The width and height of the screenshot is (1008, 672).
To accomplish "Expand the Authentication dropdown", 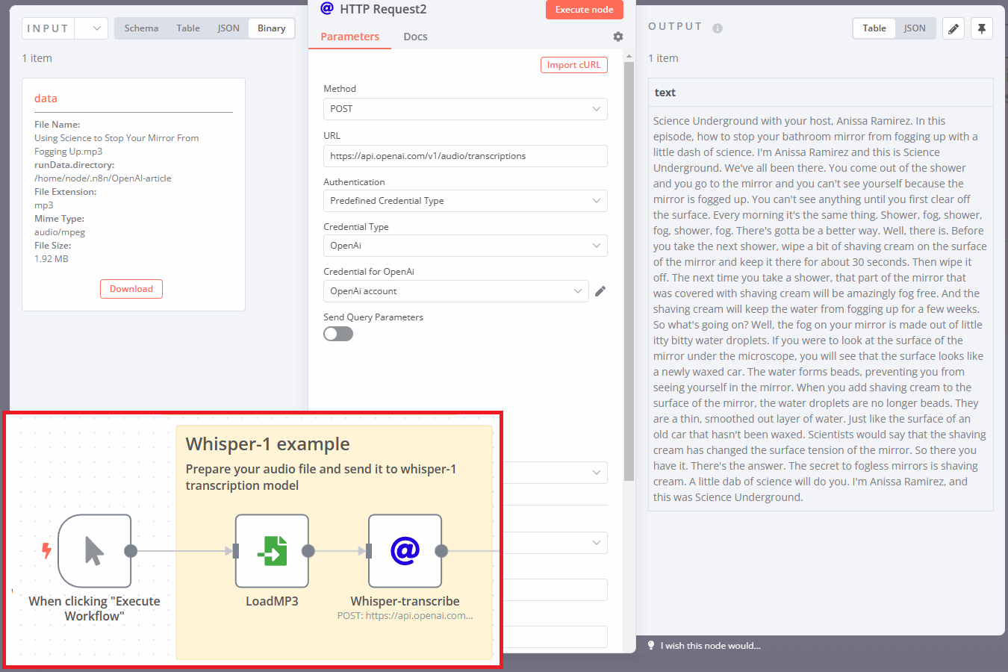I will coord(464,200).
